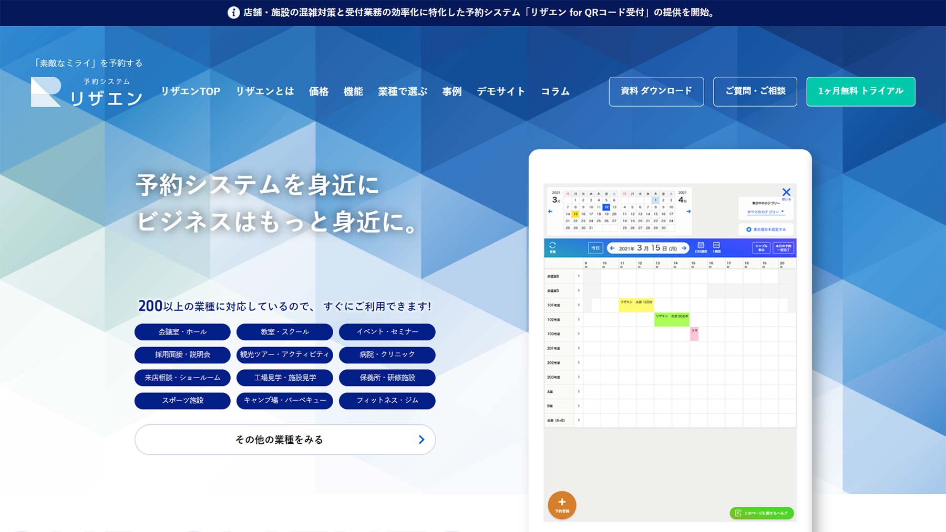Viewport: 946px width, 532px height.
Task: Select the 工場見学・施設見学 tag
Action: point(285,378)
